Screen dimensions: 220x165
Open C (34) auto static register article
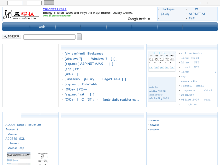pyautogui.click(x=102, y=100)
